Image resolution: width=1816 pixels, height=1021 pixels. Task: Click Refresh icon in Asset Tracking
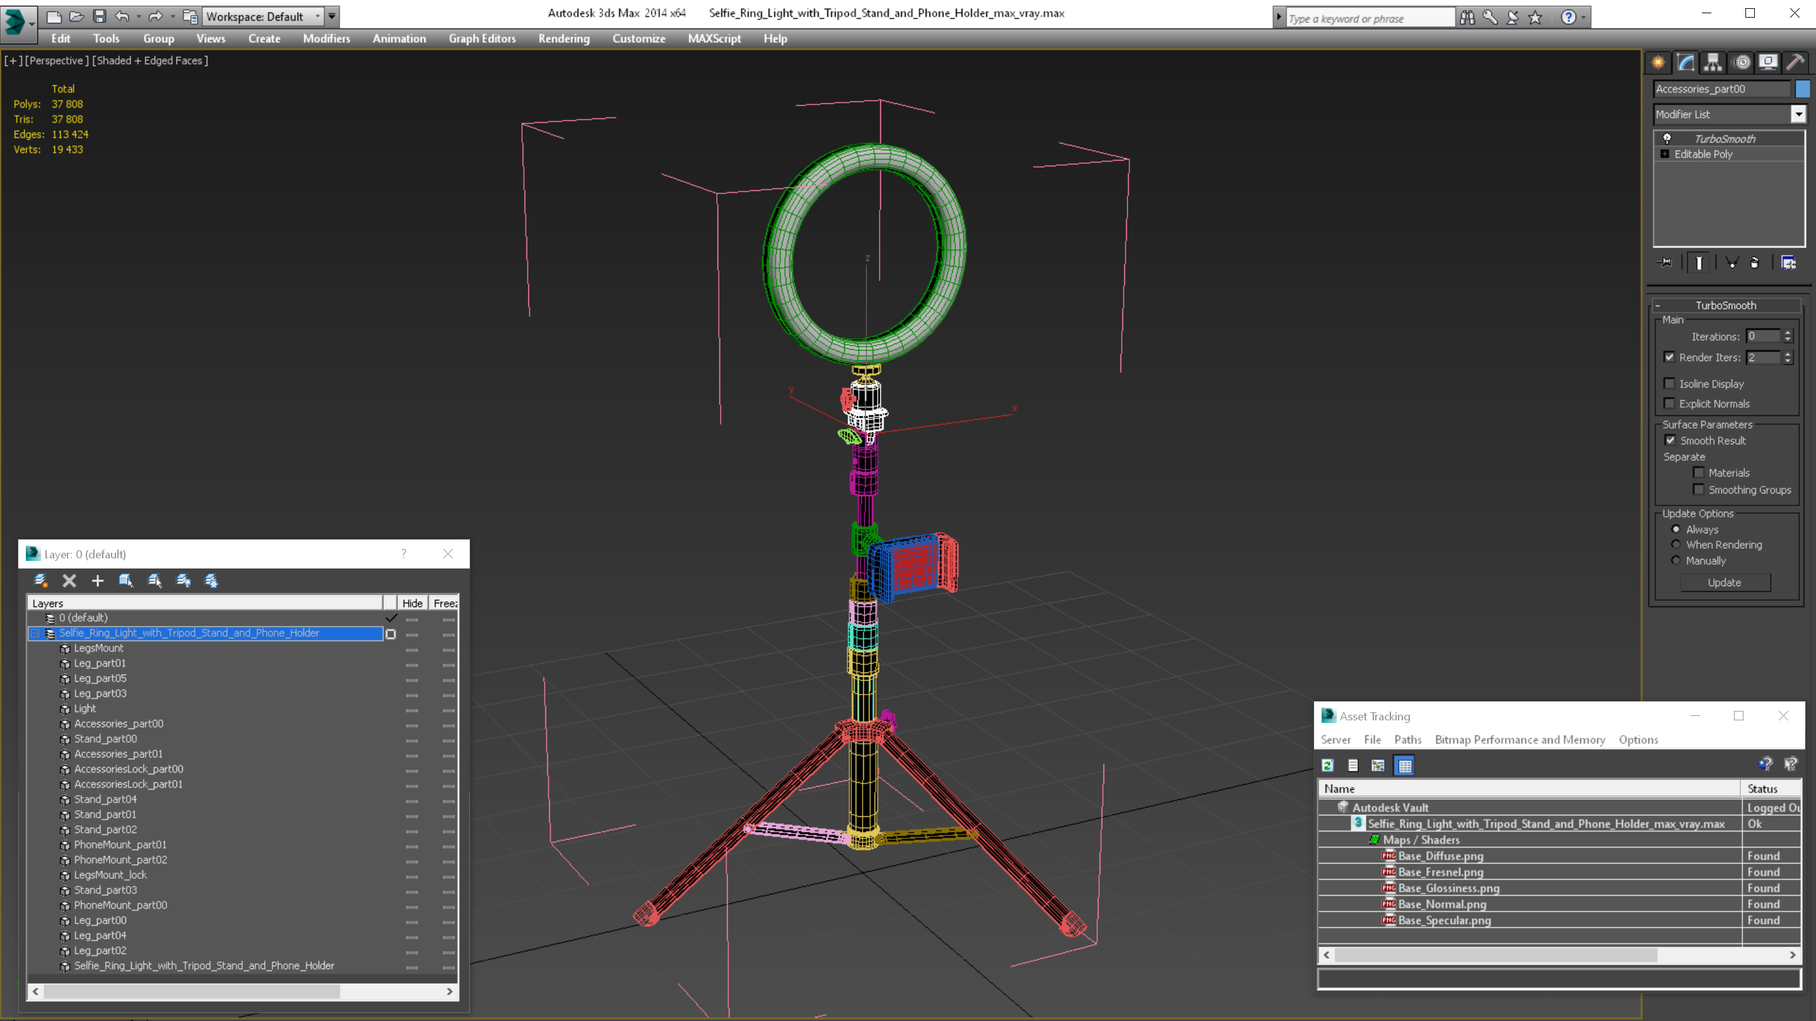(1327, 765)
